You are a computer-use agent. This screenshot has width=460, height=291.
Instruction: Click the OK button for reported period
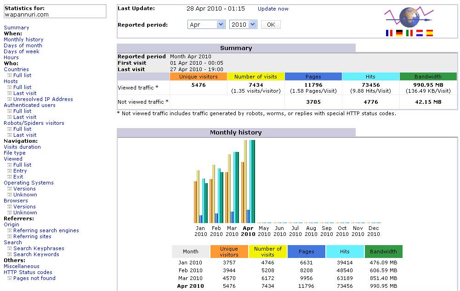click(271, 25)
